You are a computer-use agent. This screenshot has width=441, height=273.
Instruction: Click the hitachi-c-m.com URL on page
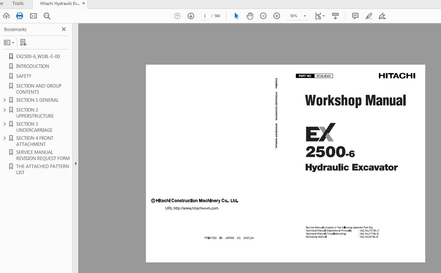pos(192,208)
